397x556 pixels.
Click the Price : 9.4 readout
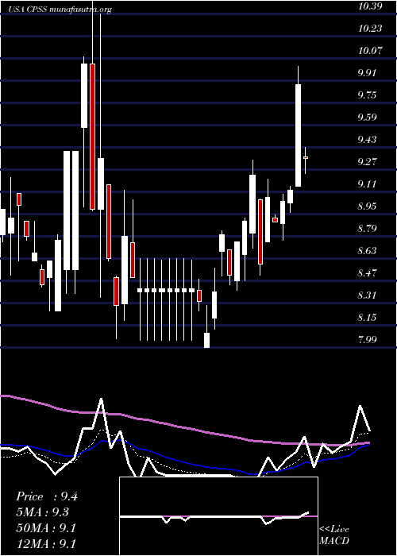point(46,496)
